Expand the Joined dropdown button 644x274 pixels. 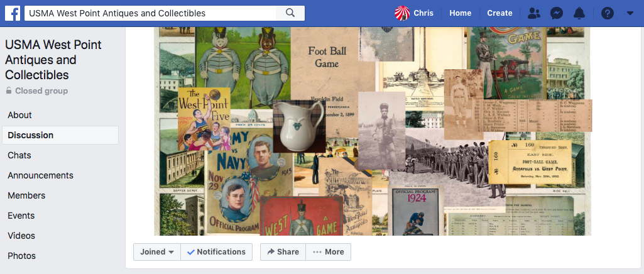157,252
